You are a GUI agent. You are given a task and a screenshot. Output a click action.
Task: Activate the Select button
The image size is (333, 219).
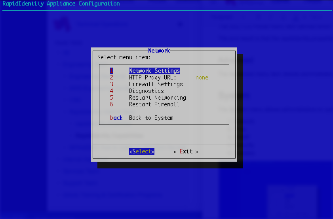(x=142, y=151)
